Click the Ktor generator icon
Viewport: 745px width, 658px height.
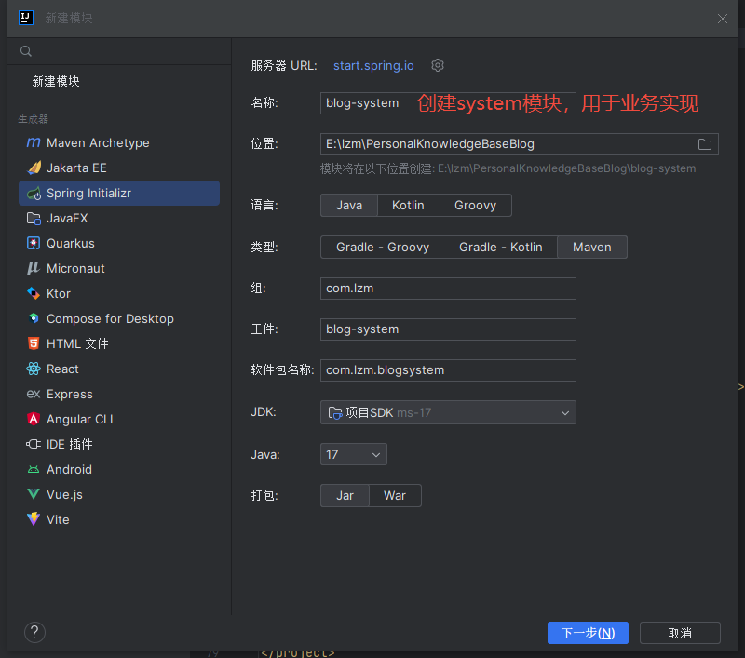[x=34, y=293]
